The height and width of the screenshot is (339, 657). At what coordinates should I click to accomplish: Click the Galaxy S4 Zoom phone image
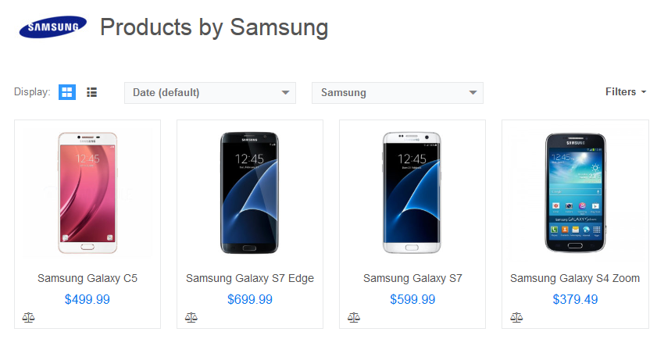[x=575, y=193]
